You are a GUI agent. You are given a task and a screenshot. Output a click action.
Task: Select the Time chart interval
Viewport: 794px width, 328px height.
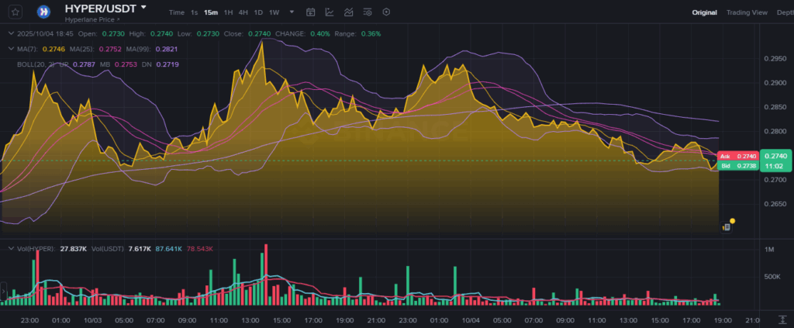177,12
